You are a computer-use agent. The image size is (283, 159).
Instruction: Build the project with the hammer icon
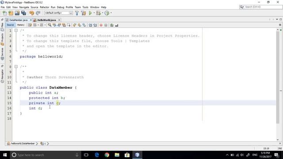(x=77, y=13)
